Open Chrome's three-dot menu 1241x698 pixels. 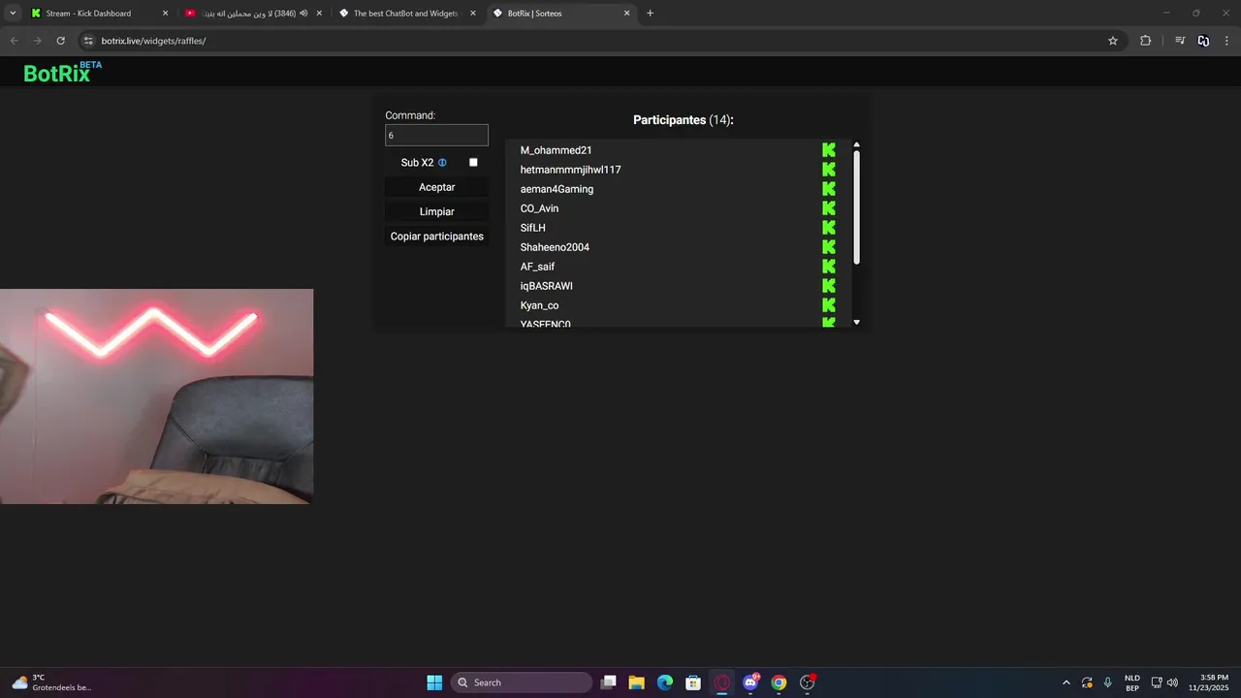pyautogui.click(x=1226, y=41)
